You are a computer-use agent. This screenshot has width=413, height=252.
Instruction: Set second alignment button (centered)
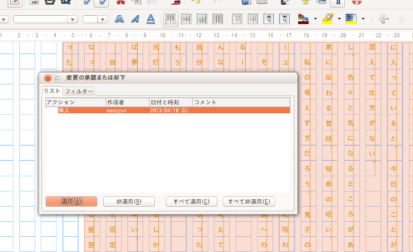pyautogui.click(x=187, y=19)
